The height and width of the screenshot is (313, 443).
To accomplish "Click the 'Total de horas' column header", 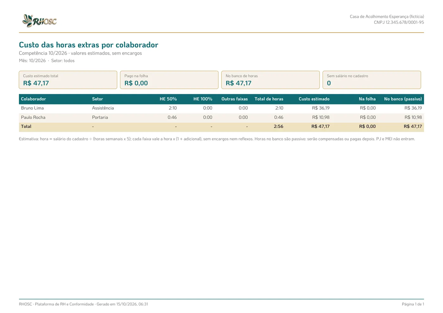I will 269,99.
